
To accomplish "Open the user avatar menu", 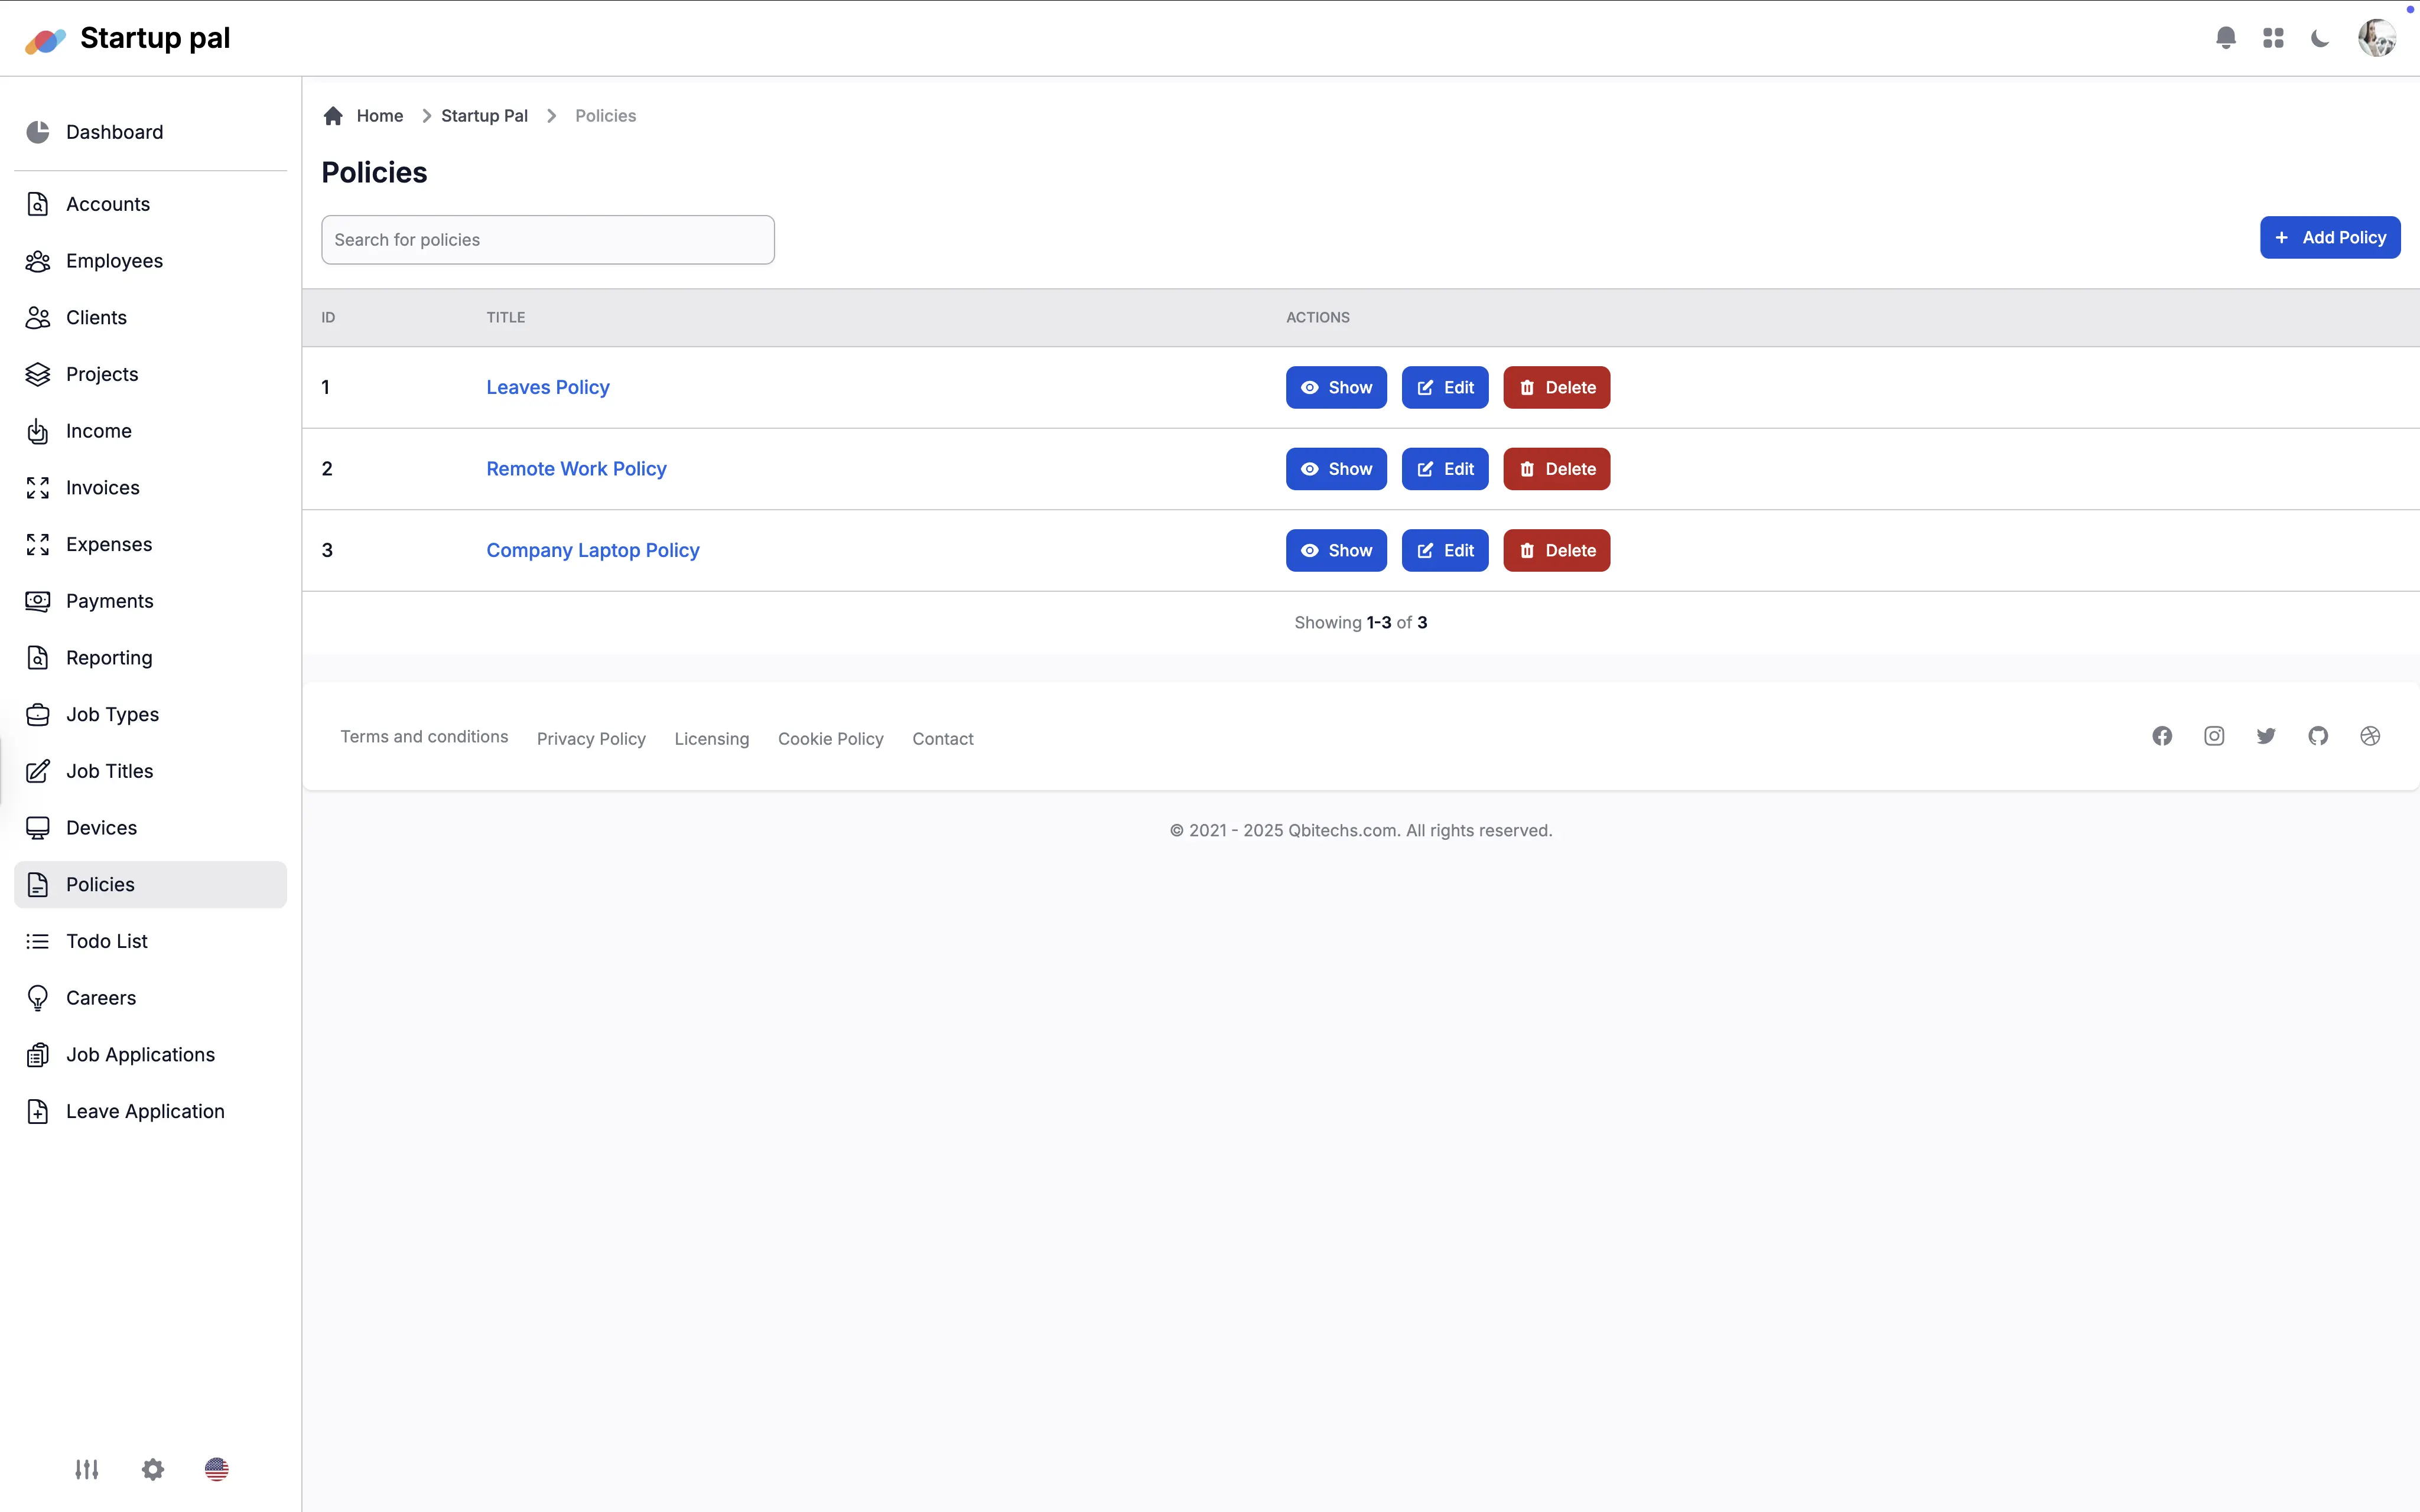I will tap(2377, 38).
